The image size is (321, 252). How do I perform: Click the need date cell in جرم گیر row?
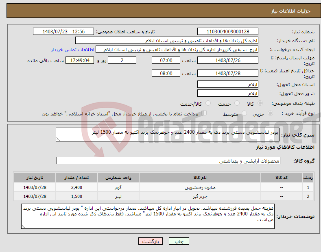pyautogui.click(x=35, y=196)
